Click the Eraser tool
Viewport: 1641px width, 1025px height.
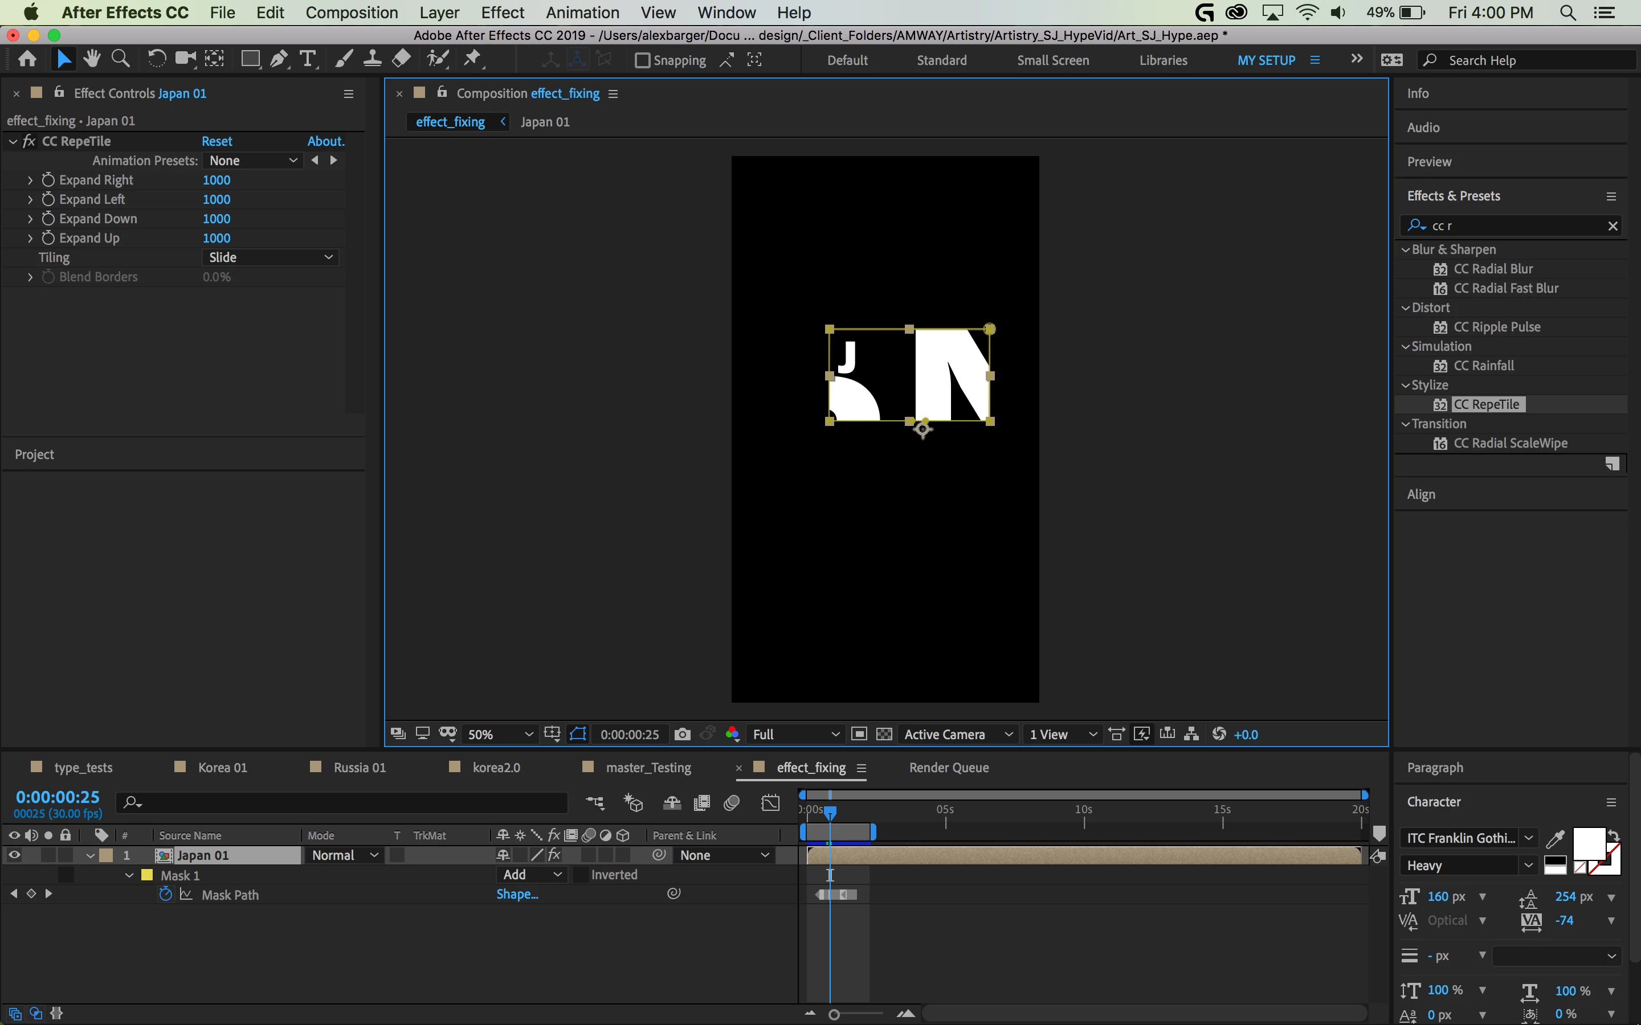point(402,60)
